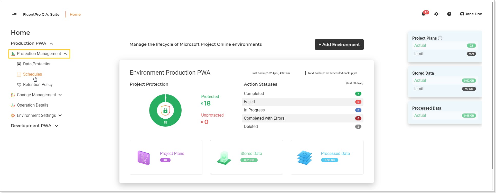Click the help question mark icon
Image resolution: width=496 pixels, height=193 pixels.
click(449, 14)
